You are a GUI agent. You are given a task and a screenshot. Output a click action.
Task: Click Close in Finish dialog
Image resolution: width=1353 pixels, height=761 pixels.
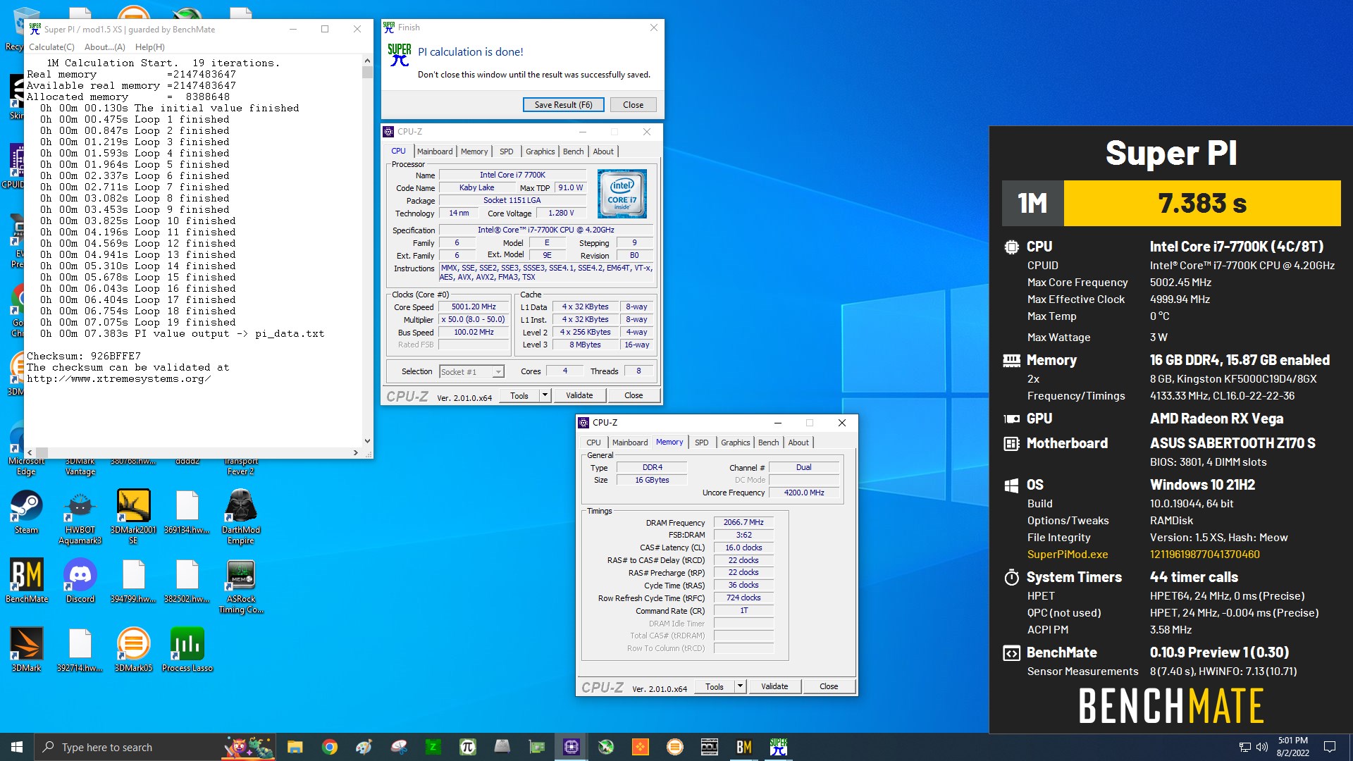633,105
